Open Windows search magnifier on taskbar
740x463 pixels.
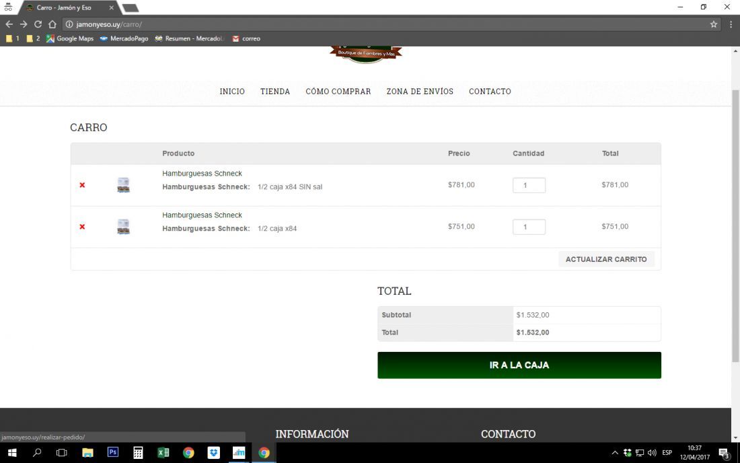37,453
